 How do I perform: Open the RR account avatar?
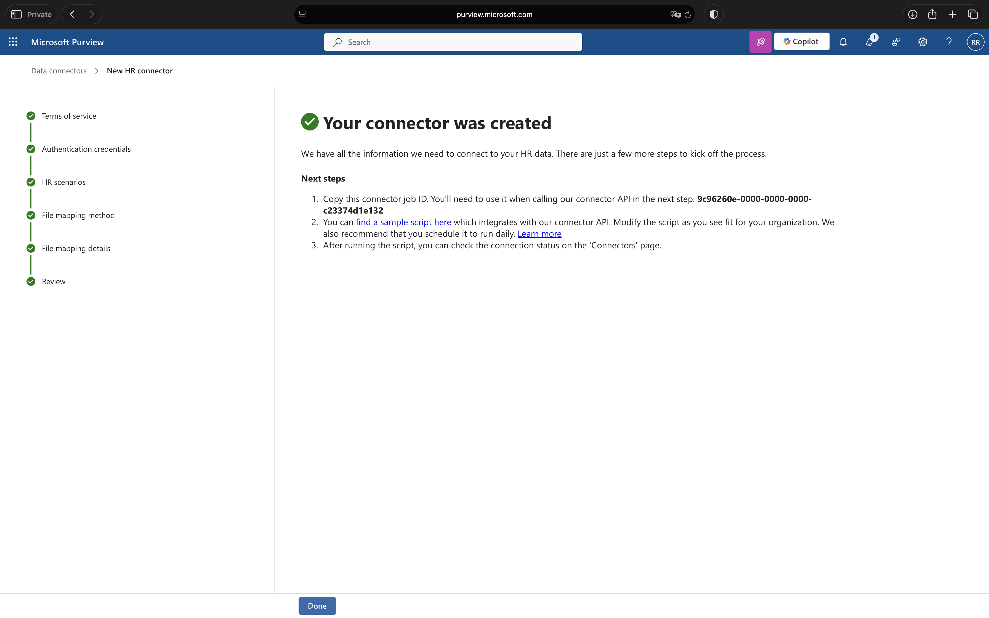pyautogui.click(x=975, y=42)
